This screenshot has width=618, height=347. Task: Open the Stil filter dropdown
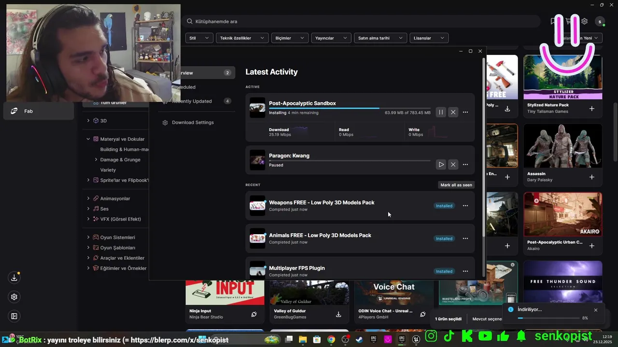click(199, 38)
